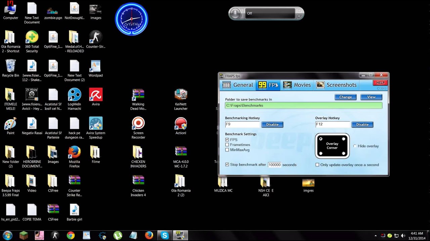The height and width of the screenshot is (241, 430).
Task: Enable the MinMaxAvg checkbox
Action: point(227,150)
